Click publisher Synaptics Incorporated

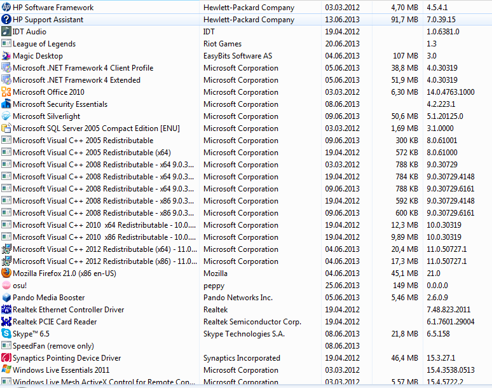pos(242,358)
